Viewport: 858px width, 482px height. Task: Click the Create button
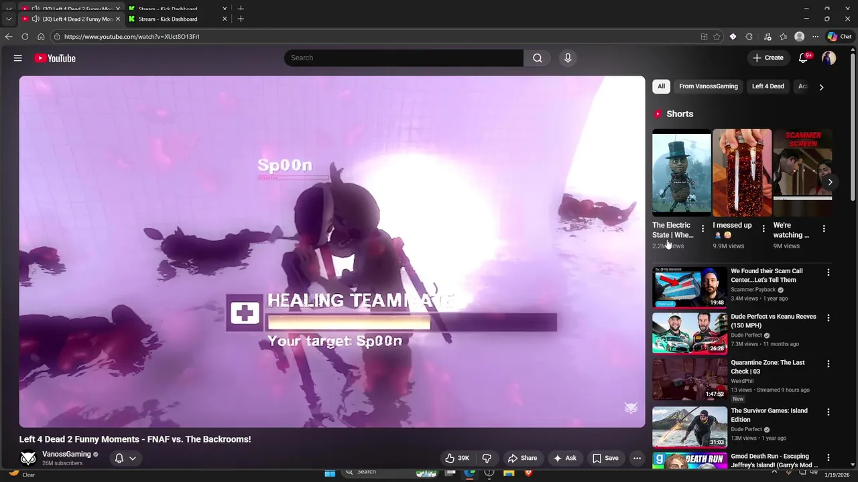coord(768,58)
